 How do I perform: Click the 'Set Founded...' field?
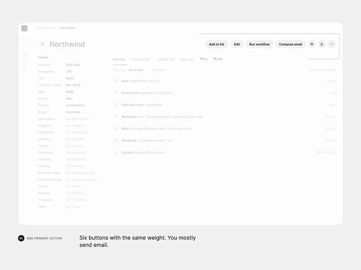(x=76, y=159)
